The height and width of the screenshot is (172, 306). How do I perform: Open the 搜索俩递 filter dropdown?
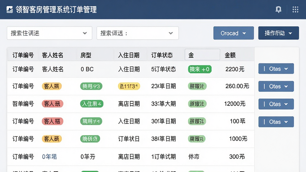click(137, 33)
